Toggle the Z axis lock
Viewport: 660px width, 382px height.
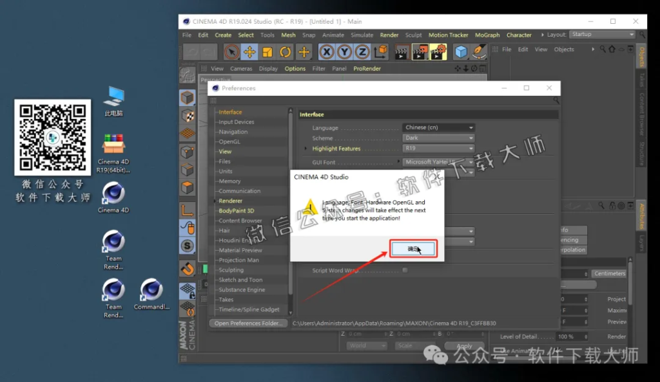tap(362, 52)
